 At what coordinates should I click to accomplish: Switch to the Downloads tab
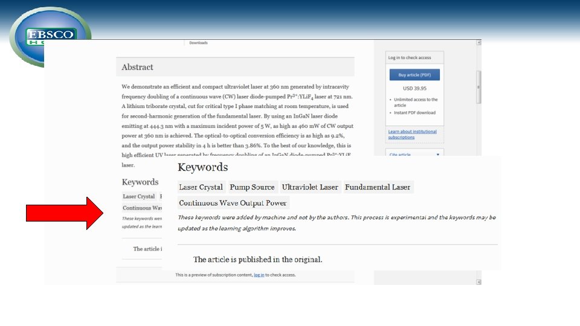click(x=198, y=43)
